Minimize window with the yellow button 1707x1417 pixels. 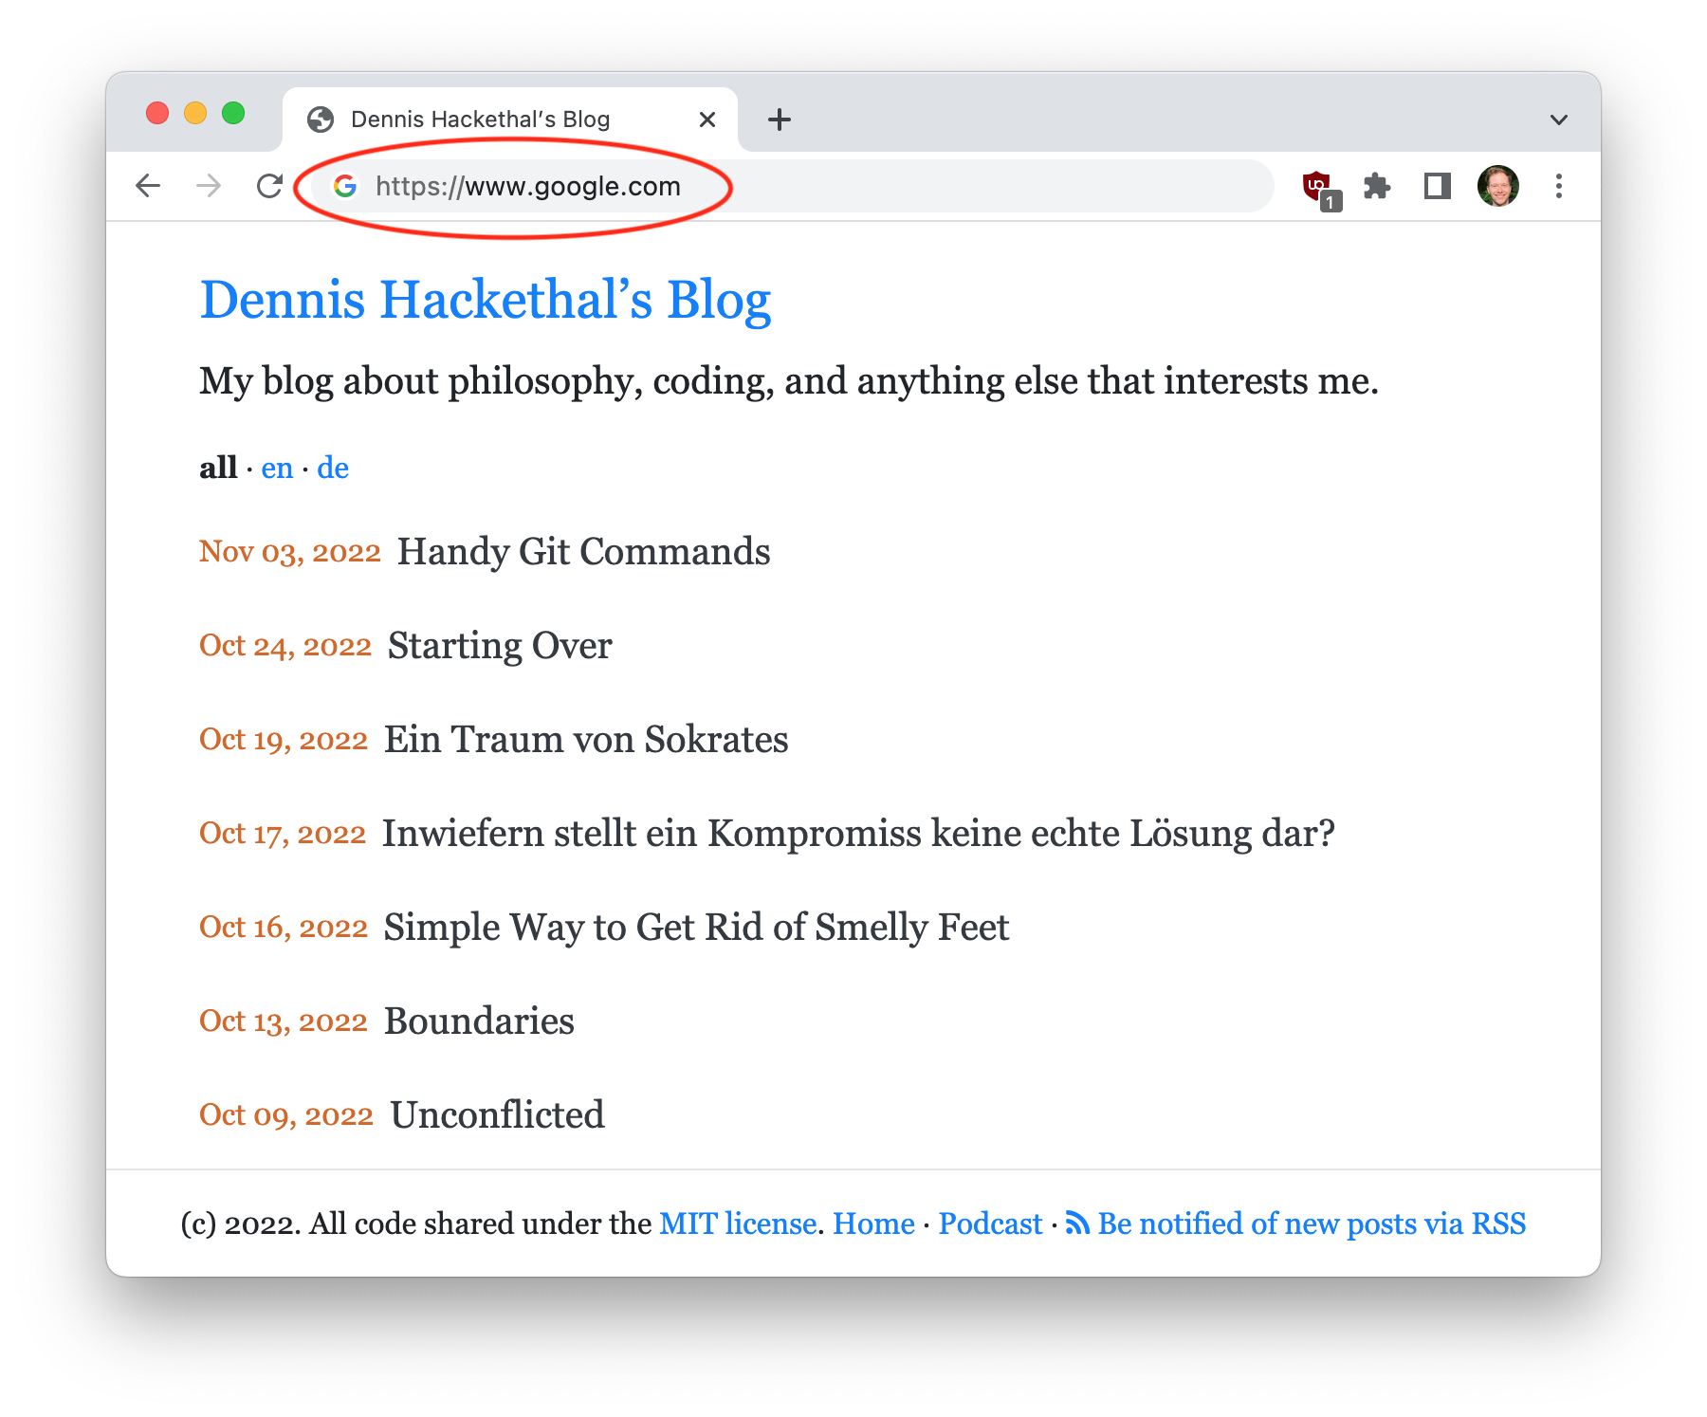click(195, 113)
